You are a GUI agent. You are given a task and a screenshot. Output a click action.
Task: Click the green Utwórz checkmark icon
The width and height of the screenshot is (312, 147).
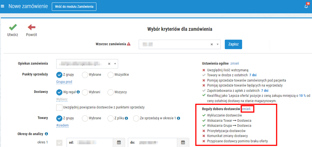(x=13, y=27)
